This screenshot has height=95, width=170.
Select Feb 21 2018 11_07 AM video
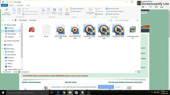(75, 31)
